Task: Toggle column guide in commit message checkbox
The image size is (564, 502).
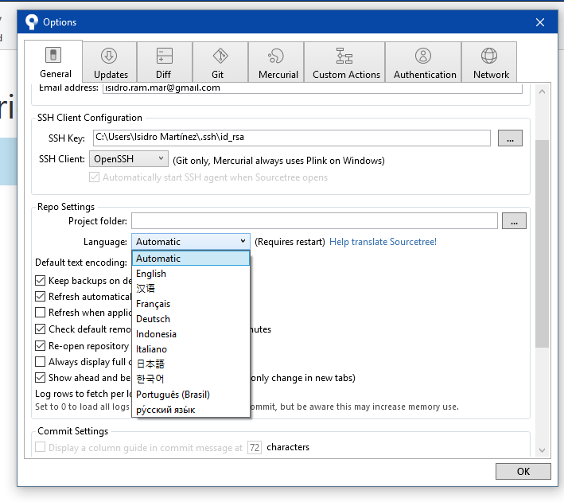Action: tap(41, 447)
